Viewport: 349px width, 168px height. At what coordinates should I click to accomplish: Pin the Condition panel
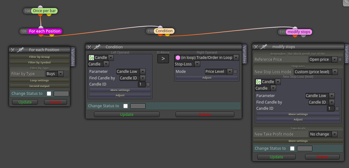pos(97,47)
